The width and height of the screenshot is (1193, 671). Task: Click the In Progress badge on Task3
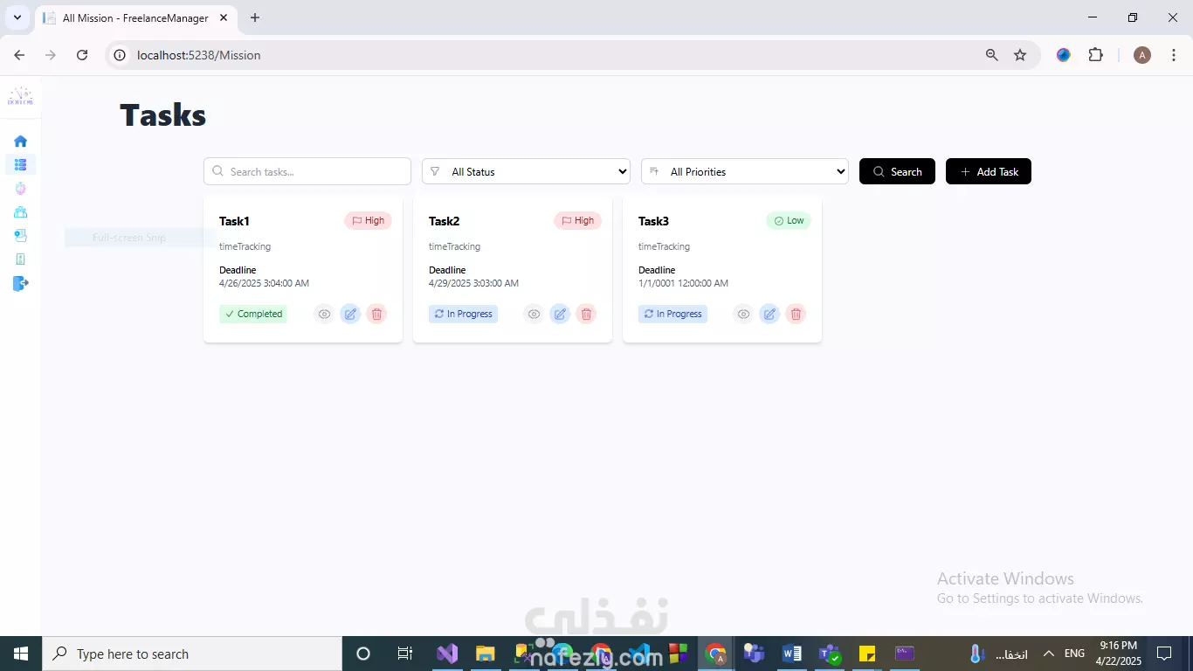click(x=672, y=314)
